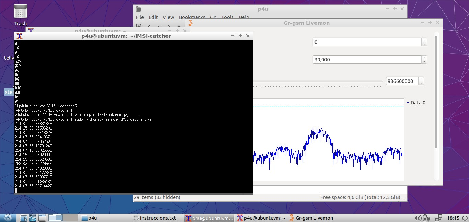Open the LXDE start menu button
469x222 pixels.
(x=8, y=218)
